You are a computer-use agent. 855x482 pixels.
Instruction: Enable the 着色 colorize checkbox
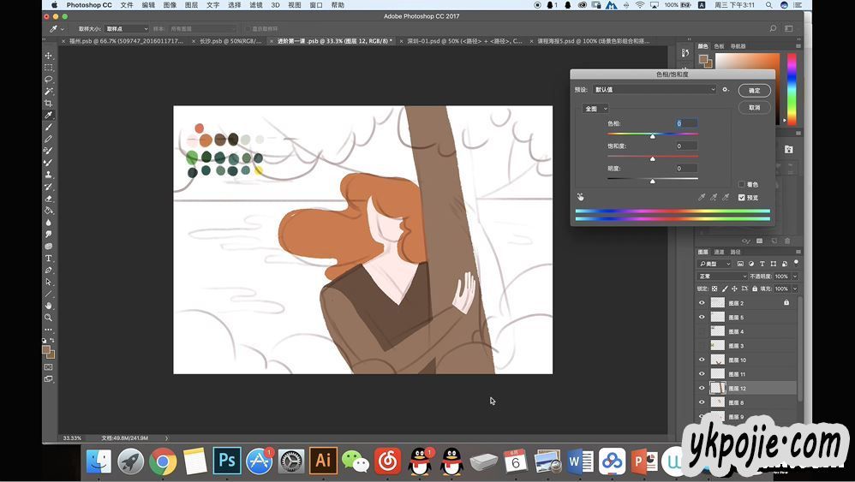pyautogui.click(x=742, y=184)
